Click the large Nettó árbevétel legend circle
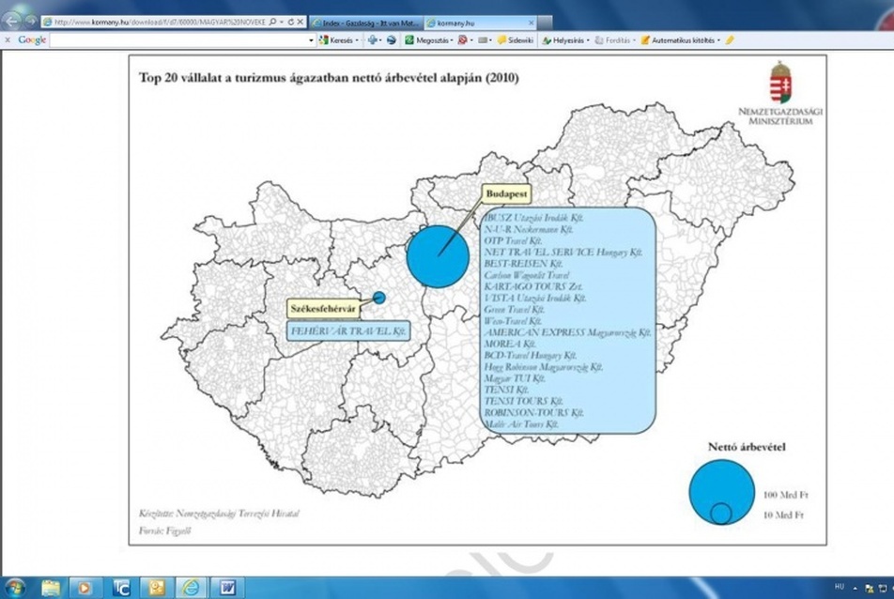 pos(722,492)
